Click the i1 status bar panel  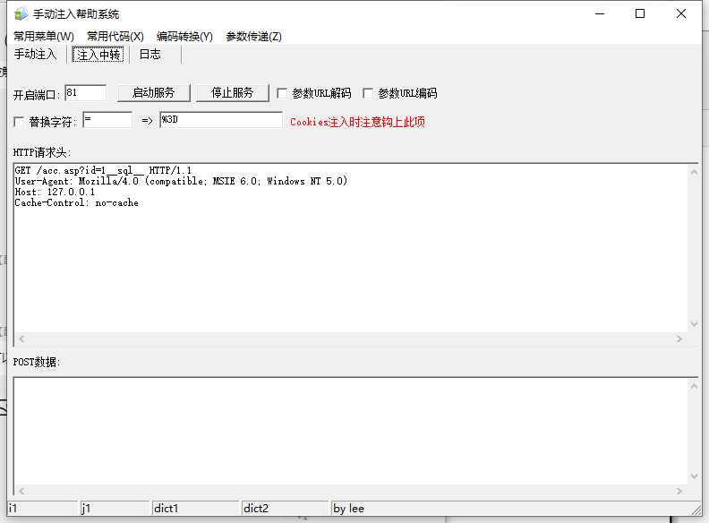(43, 509)
